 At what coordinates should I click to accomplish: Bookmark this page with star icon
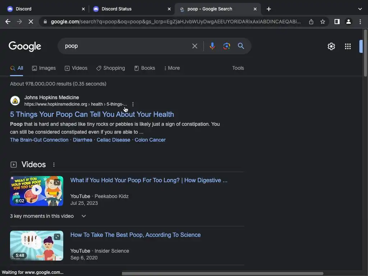point(323,22)
